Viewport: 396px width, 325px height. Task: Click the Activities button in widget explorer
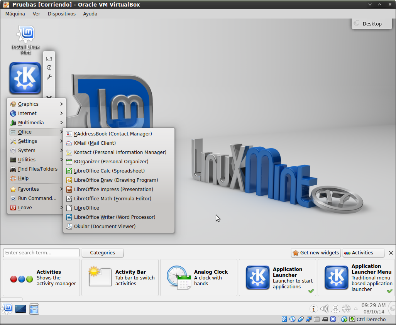pos(363,253)
